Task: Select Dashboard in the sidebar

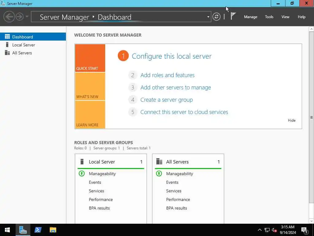Action: (33, 37)
